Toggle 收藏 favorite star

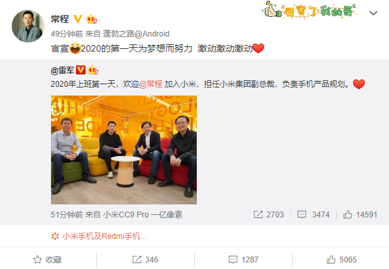47,260
